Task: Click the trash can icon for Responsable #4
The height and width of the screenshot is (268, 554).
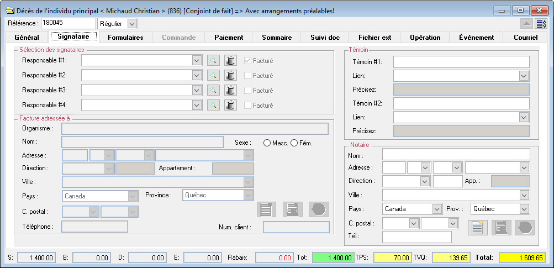Action: pyautogui.click(x=230, y=105)
